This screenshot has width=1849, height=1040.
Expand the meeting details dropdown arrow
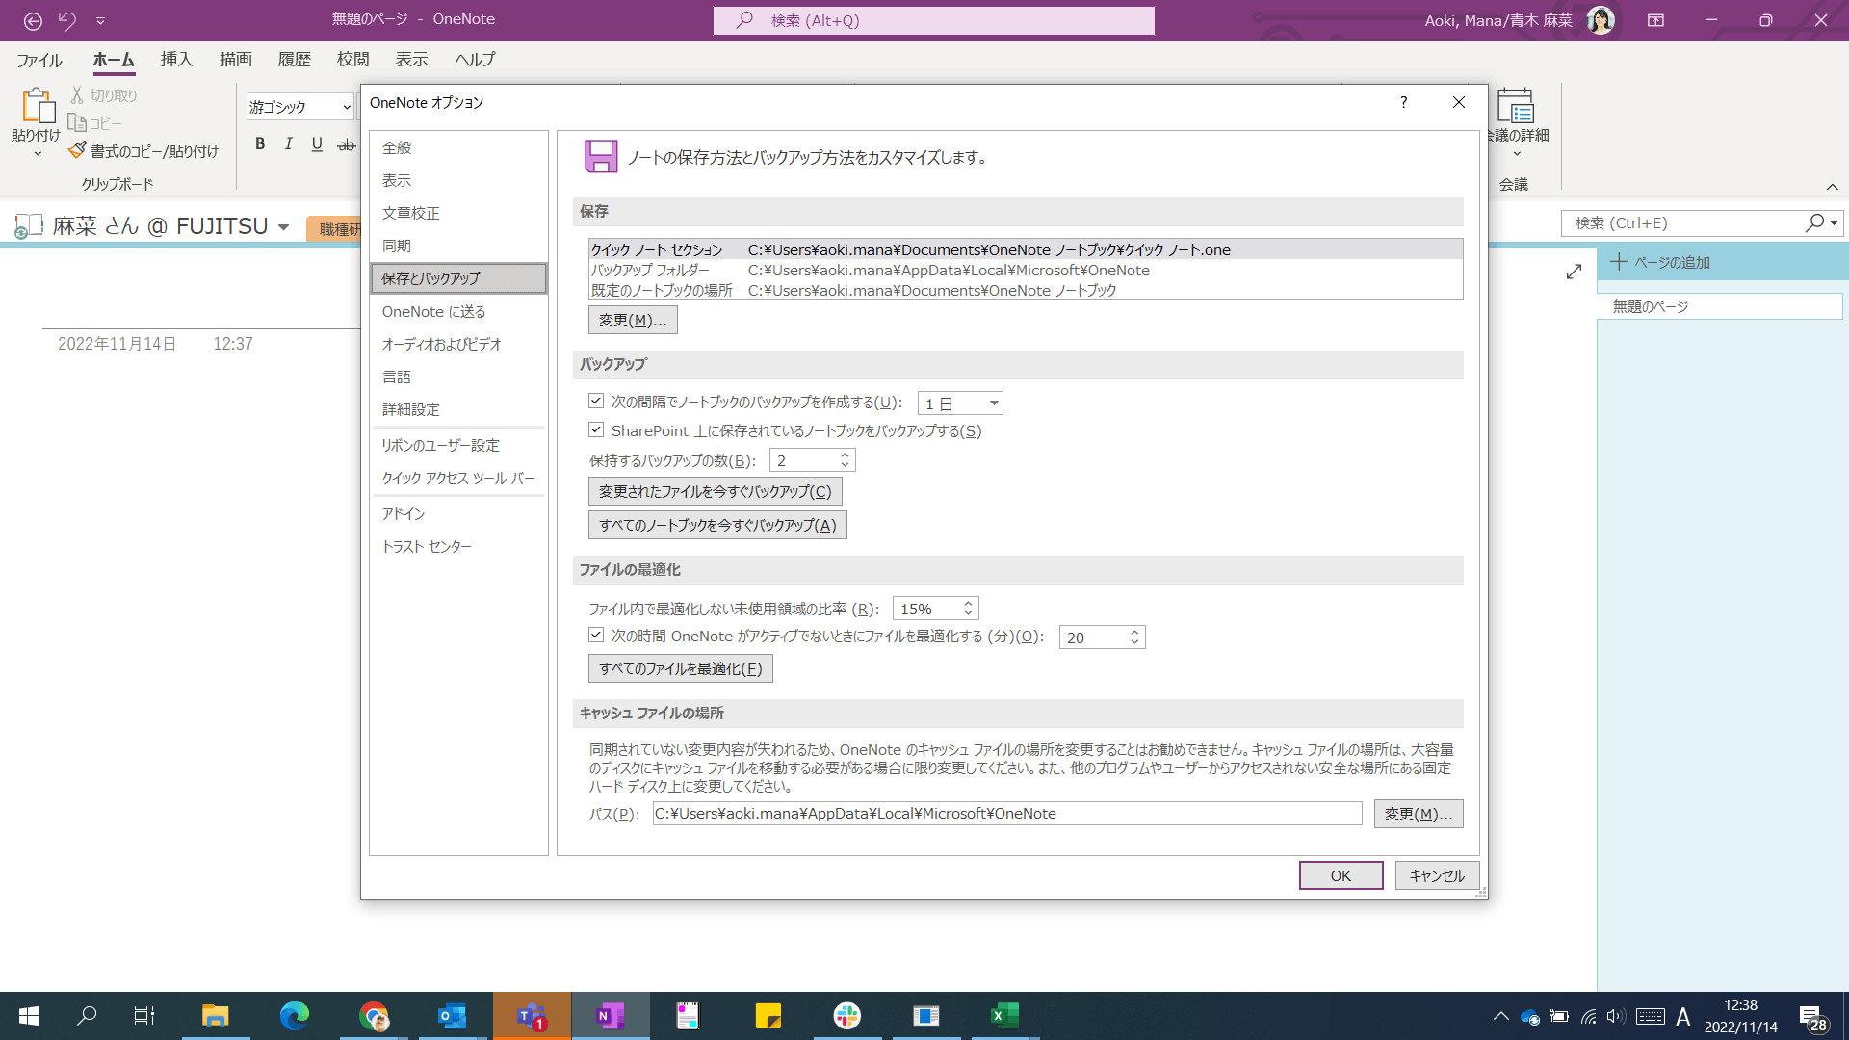[1517, 154]
